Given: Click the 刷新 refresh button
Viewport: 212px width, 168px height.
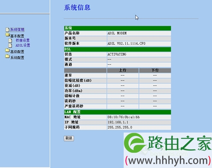Looking at the screenshot, I should click(x=69, y=138).
